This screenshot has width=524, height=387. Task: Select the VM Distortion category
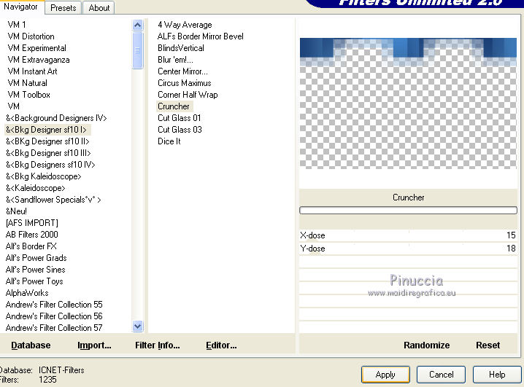[31, 36]
